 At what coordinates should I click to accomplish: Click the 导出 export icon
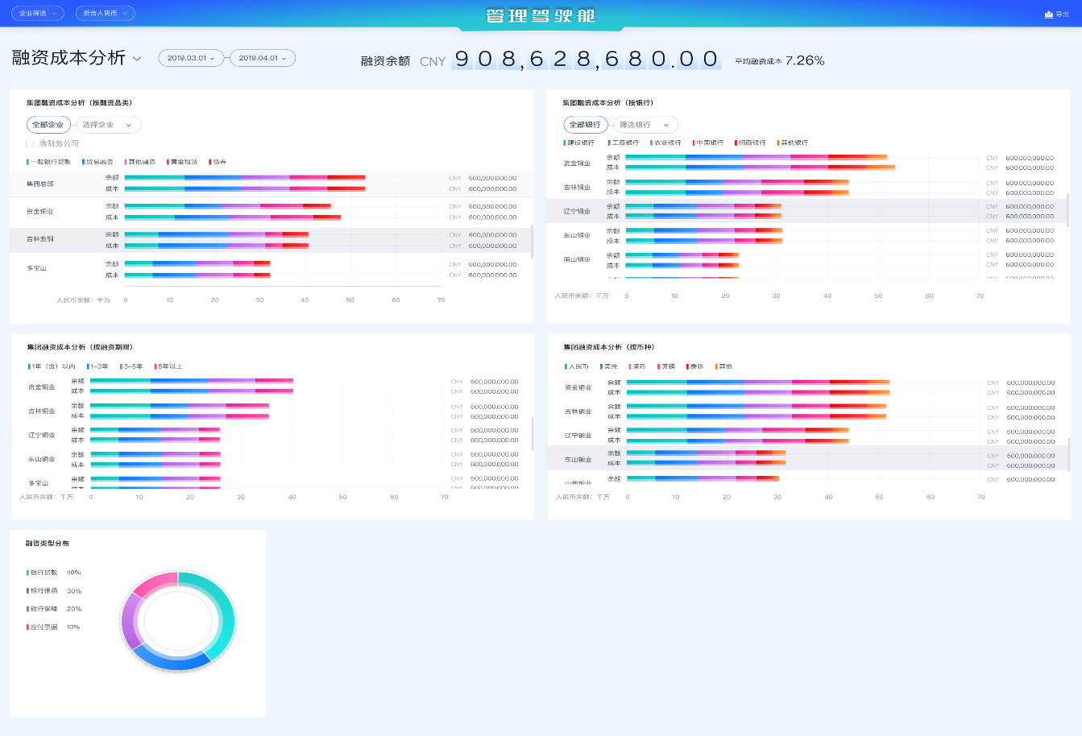1049,14
